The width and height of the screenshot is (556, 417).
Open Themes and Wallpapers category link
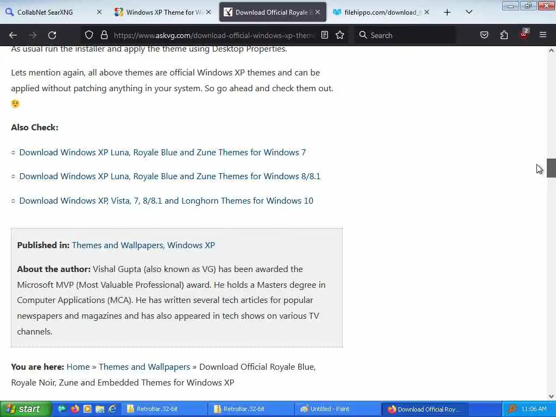pyautogui.click(x=118, y=245)
